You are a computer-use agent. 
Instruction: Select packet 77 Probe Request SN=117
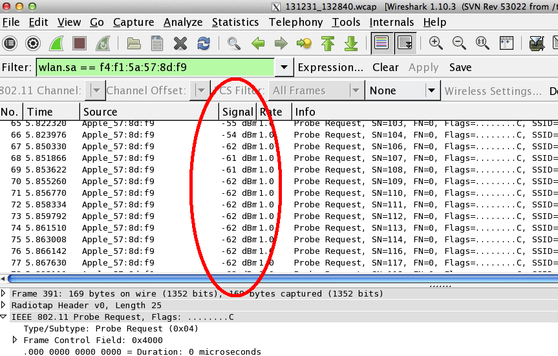pyautogui.click(x=279, y=263)
